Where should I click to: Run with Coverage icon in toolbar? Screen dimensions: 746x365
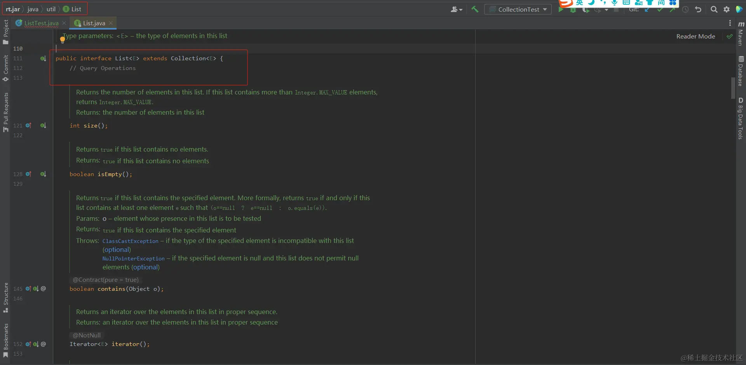coord(586,10)
